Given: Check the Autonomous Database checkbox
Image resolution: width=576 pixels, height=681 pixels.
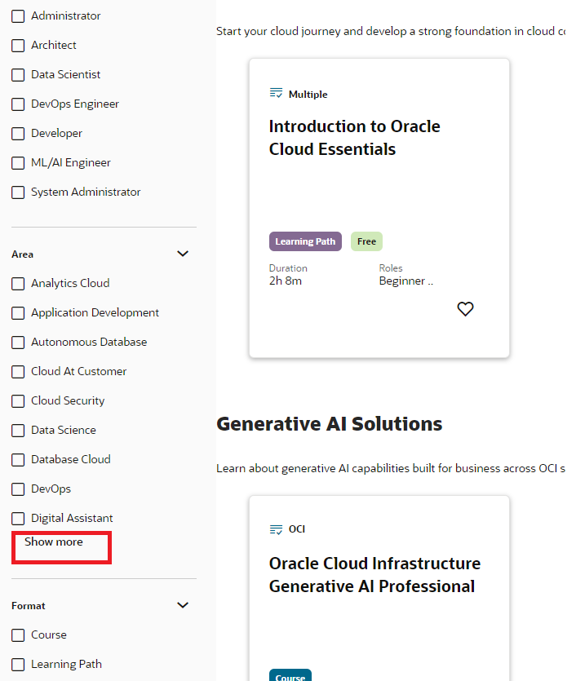Looking at the screenshot, I should click(x=18, y=343).
